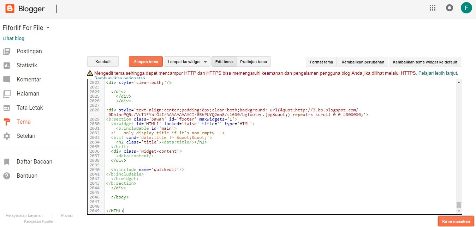
Task: Click the Halaman pages icon
Action: click(7, 94)
